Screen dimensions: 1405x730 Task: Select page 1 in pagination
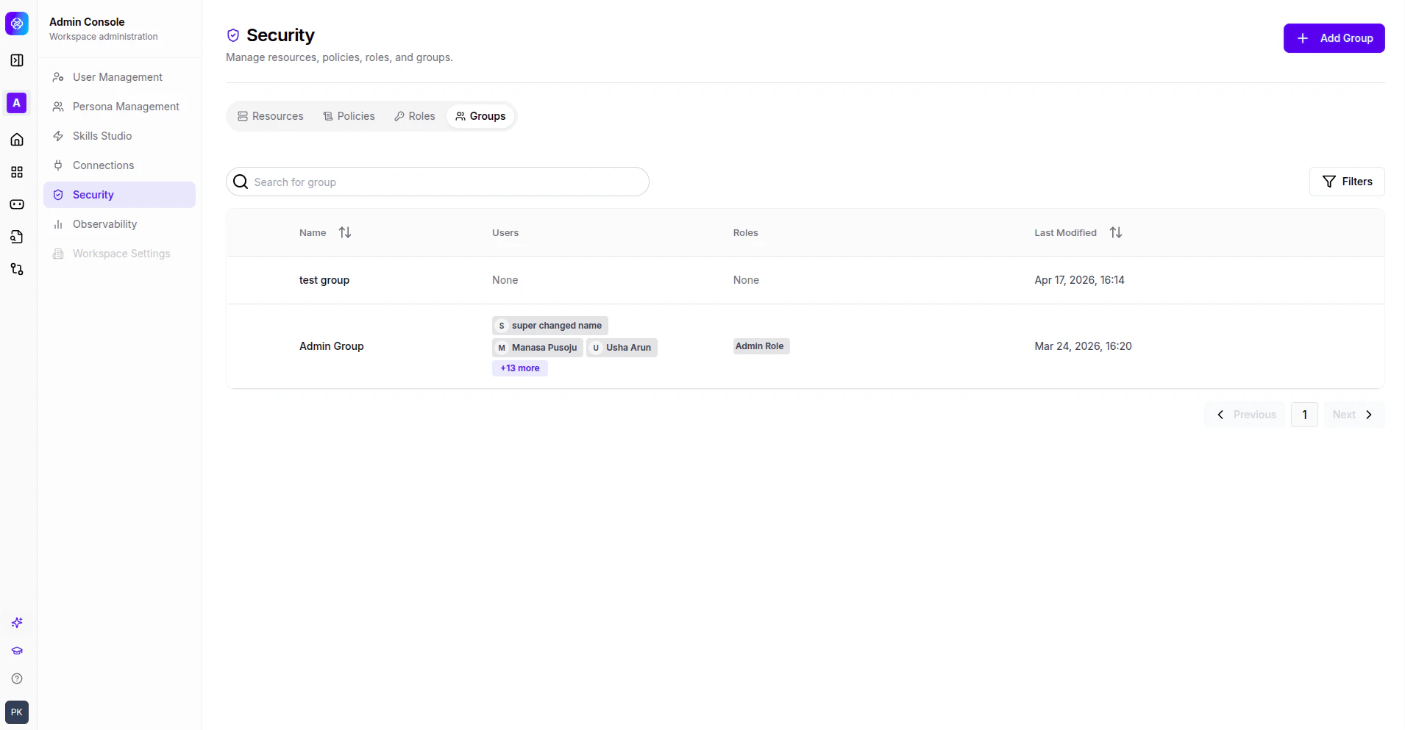[x=1304, y=415]
